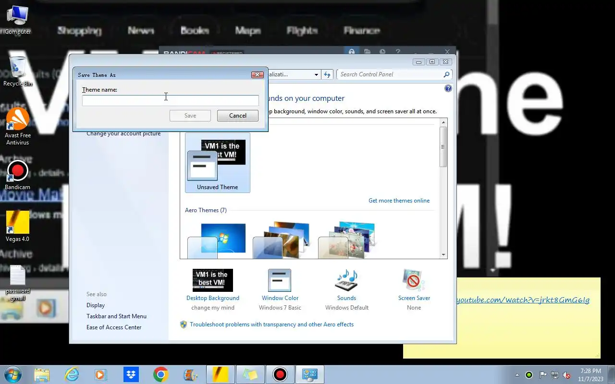Close the Save Theme As dialog
Screen dimensions: 615x384
coord(258,75)
